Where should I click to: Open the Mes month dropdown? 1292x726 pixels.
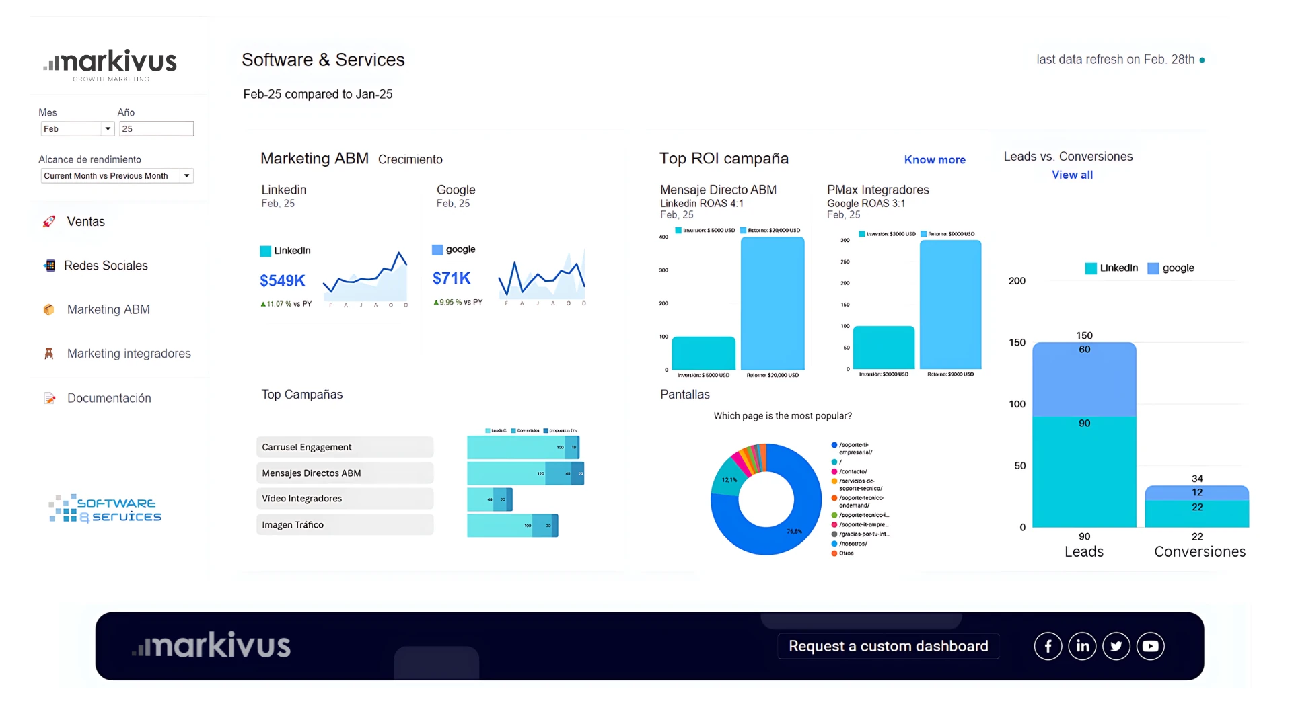click(77, 128)
